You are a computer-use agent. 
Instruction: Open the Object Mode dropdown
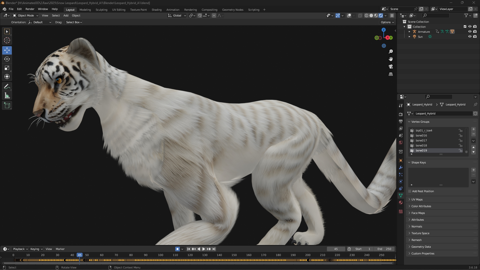click(25, 15)
